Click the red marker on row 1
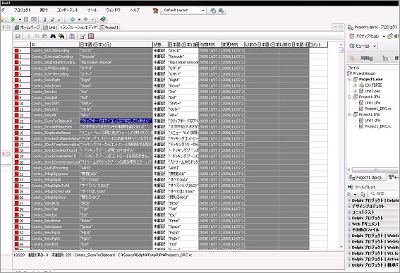This screenshot has height=273, width=400. [17, 51]
